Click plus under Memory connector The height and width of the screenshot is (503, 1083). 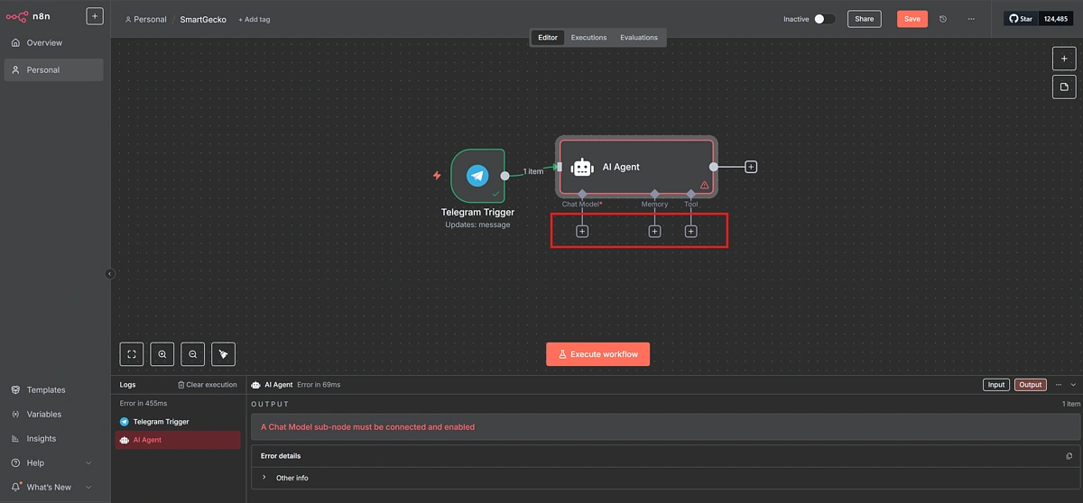[x=655, y=232]
